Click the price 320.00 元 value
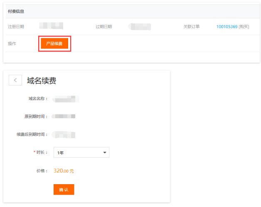This screenshot has width=261, height=207. point(64,171)
